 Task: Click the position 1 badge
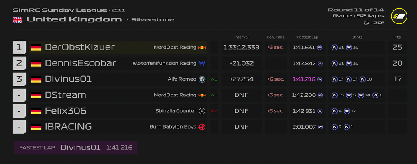click(x=19, y=48)
